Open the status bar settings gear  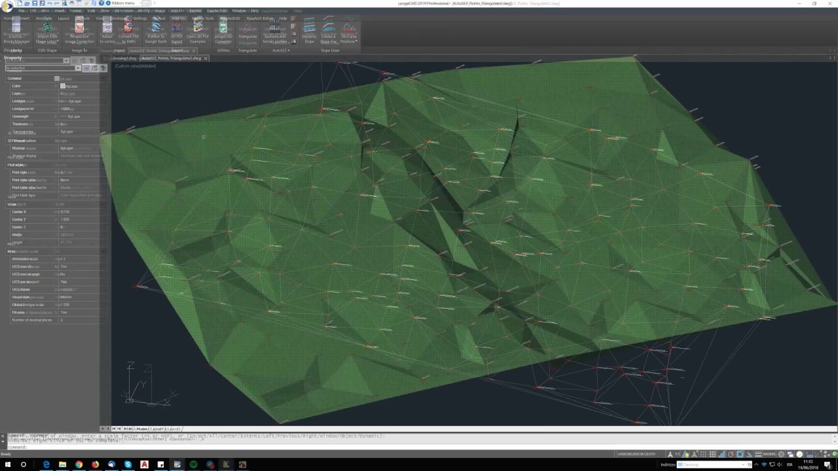781,454
